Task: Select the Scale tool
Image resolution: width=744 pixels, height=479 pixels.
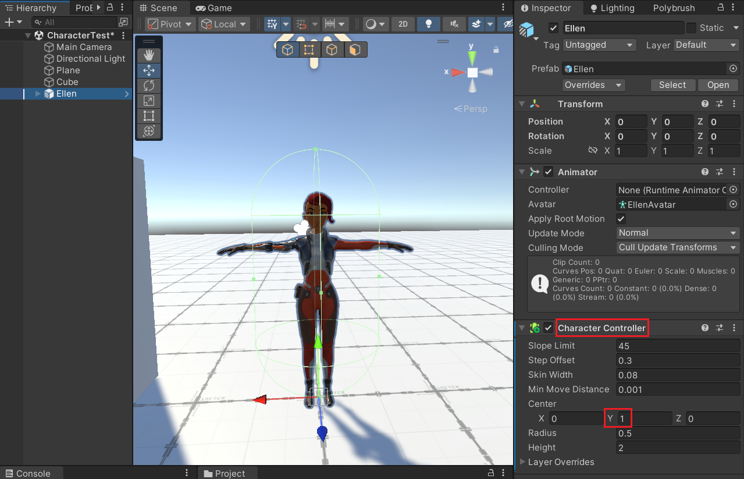Action: (148, 101)
